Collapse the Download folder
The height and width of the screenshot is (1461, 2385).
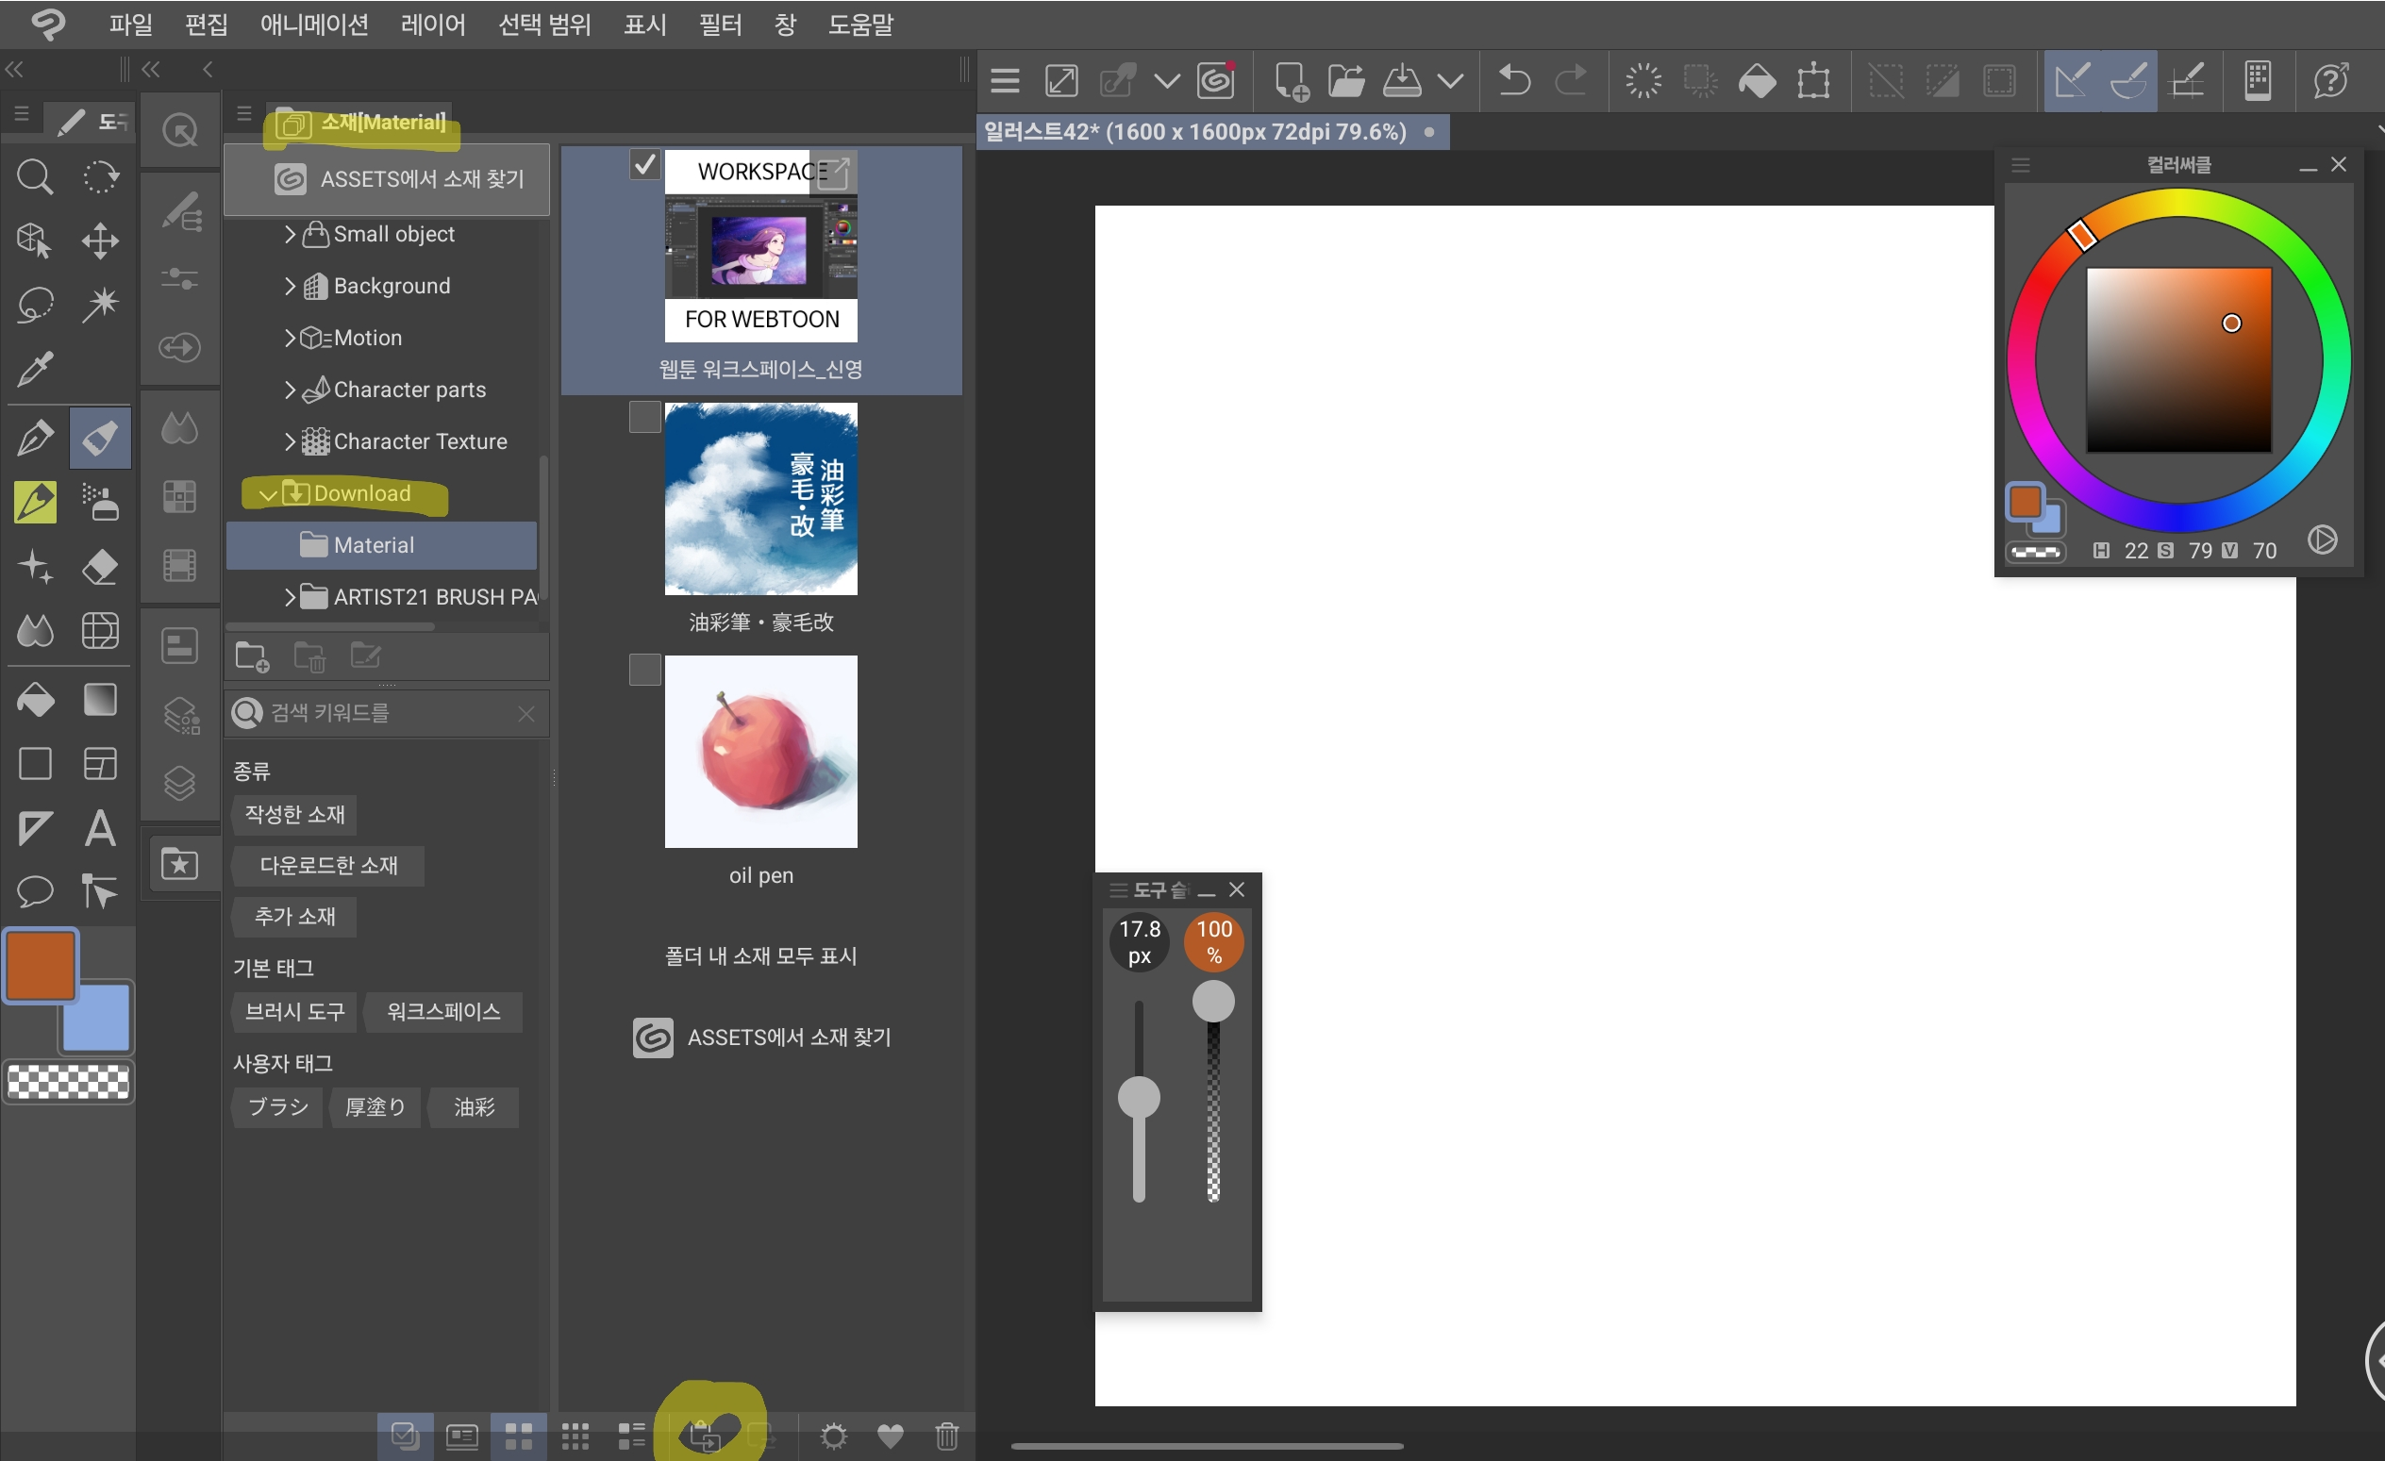[x=268, y=494]
